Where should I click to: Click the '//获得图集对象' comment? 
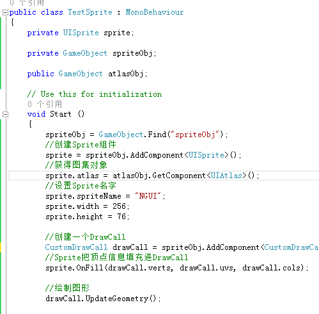[x=76, y=165]
